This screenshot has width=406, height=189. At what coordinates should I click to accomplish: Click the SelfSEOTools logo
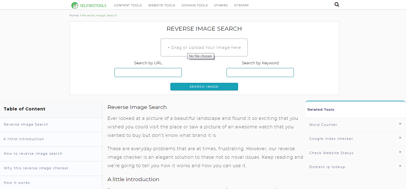(x=89, y=5)
